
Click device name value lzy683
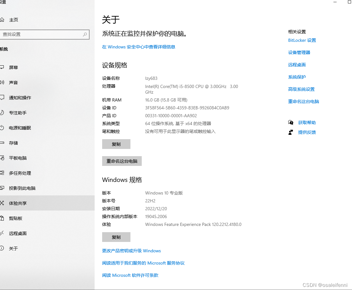point(151,78)
